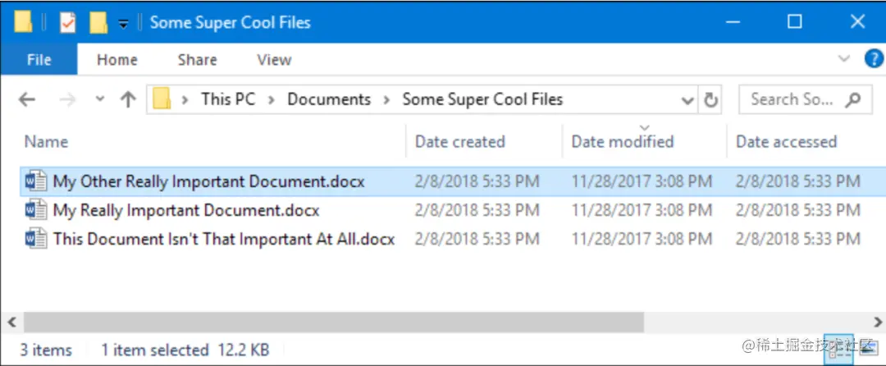Click This PC in the breadcrumb path
The image size is (886, 366).
(228, 99)
